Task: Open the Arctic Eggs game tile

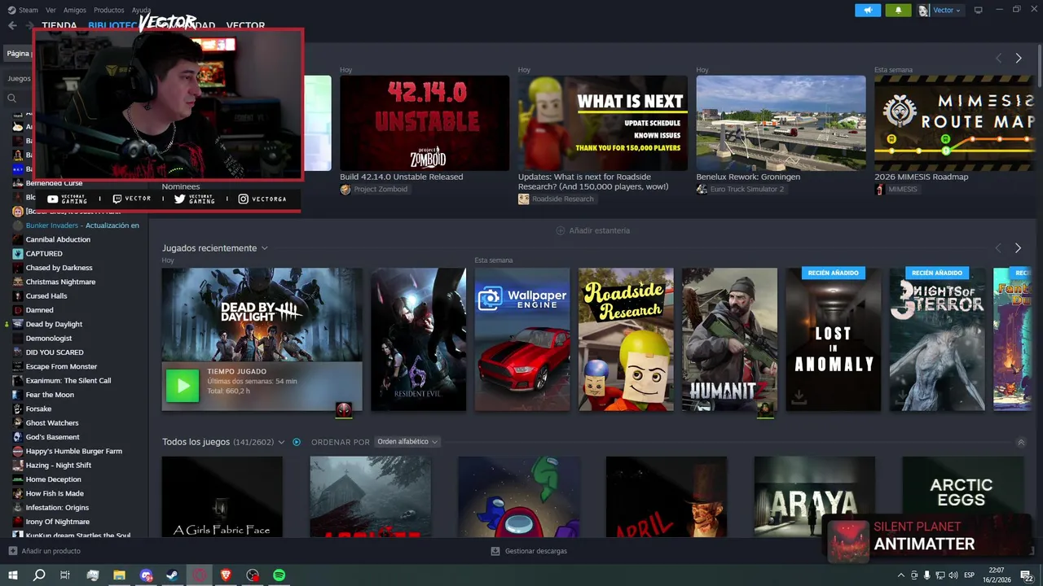Action: point(962,496)
